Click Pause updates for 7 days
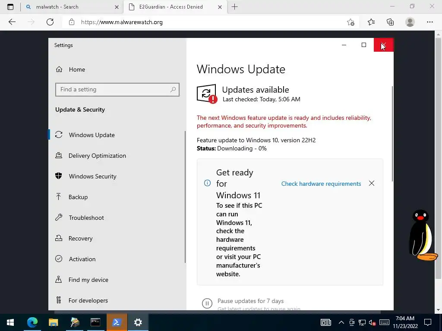 tap(250, 301)
